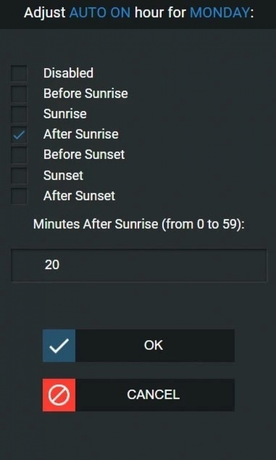Tick the Disabled checkbox
Image resolution: width=276 pixels, height=460 pixels.
click(19, 73)
